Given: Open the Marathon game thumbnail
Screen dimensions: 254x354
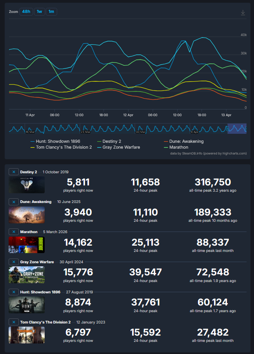Looking at the screenshot, I should coord(27,245).
